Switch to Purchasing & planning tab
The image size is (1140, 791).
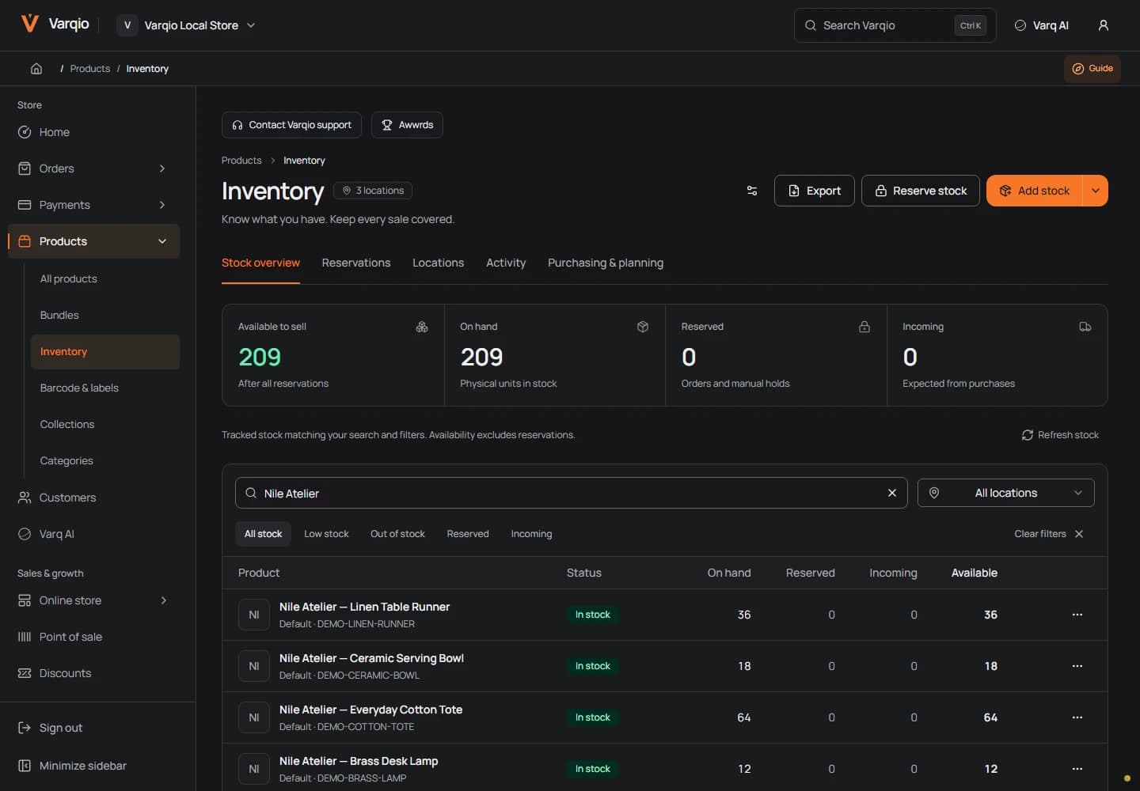606,263
